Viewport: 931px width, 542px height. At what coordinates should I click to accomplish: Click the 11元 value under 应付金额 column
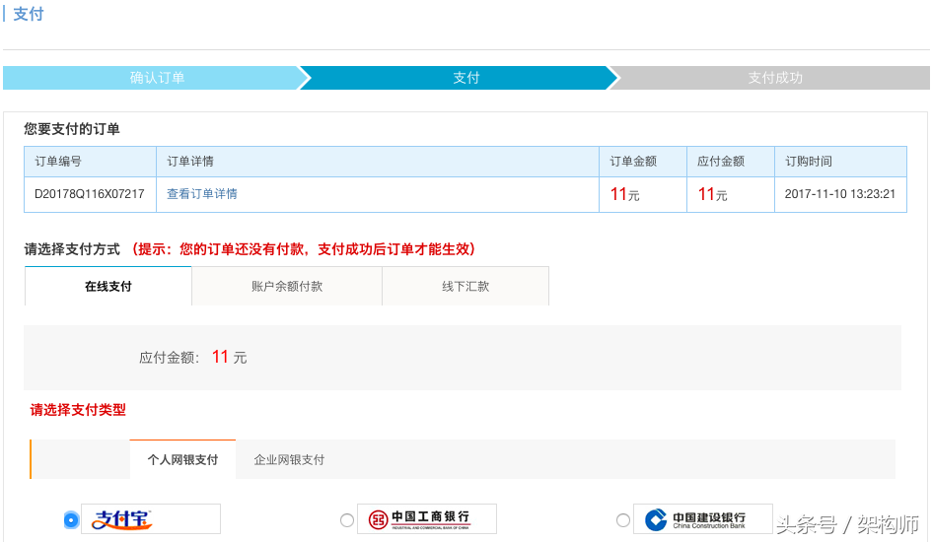[712, 194]
